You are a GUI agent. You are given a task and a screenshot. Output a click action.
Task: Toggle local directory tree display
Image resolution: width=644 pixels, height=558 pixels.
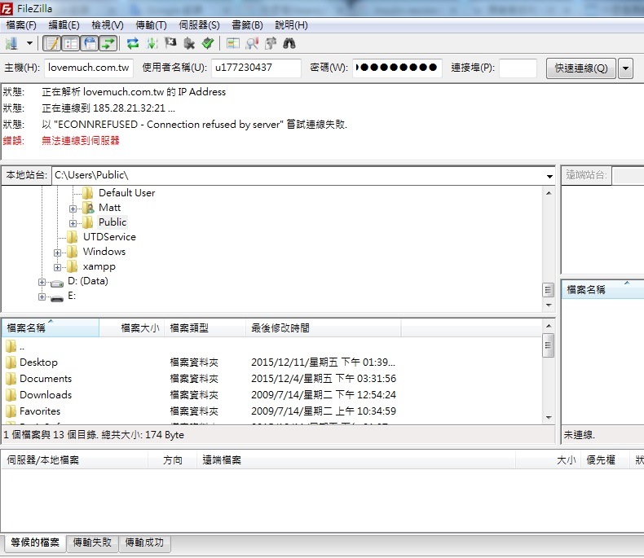tap(71, 43)
